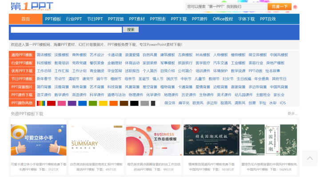Open the 行业PPT navigation item
This screenshot has height=180, width=320.
(x=74, y=19)
